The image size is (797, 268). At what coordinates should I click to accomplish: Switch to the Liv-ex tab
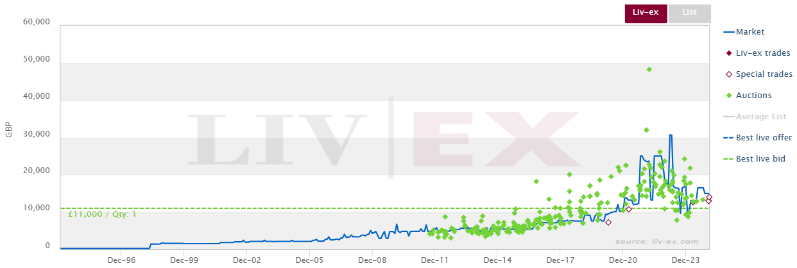646,13
